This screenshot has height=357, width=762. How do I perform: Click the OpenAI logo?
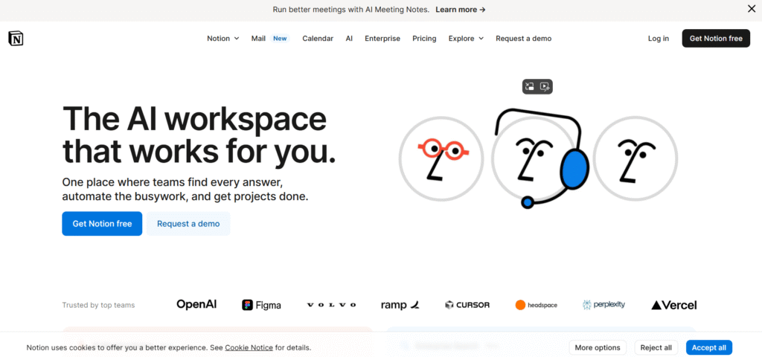point(196,304)
